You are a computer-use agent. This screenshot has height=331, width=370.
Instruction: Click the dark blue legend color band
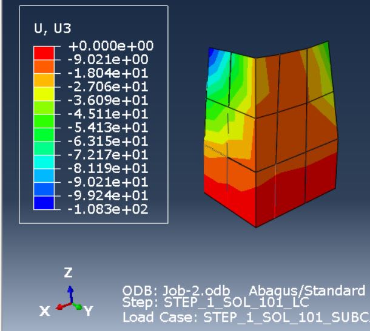[x=44, y=203]
